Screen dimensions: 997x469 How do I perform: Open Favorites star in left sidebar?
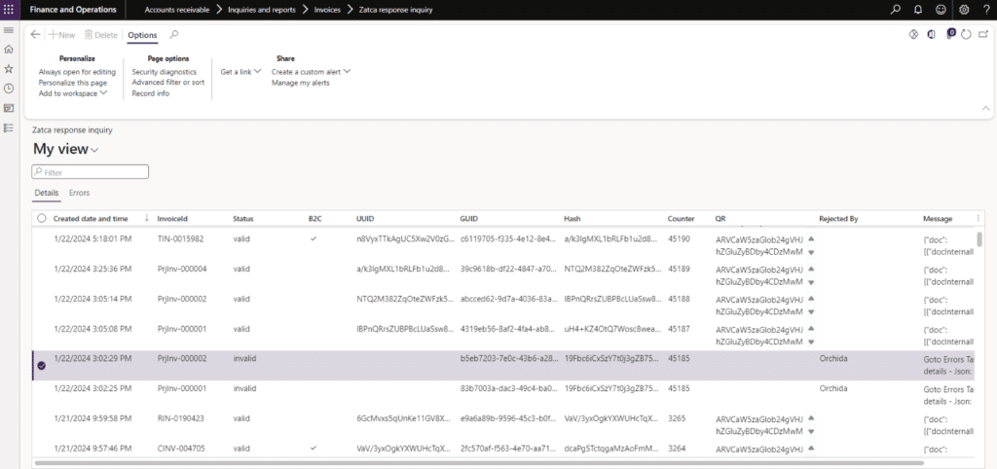(x=8, y=69)
